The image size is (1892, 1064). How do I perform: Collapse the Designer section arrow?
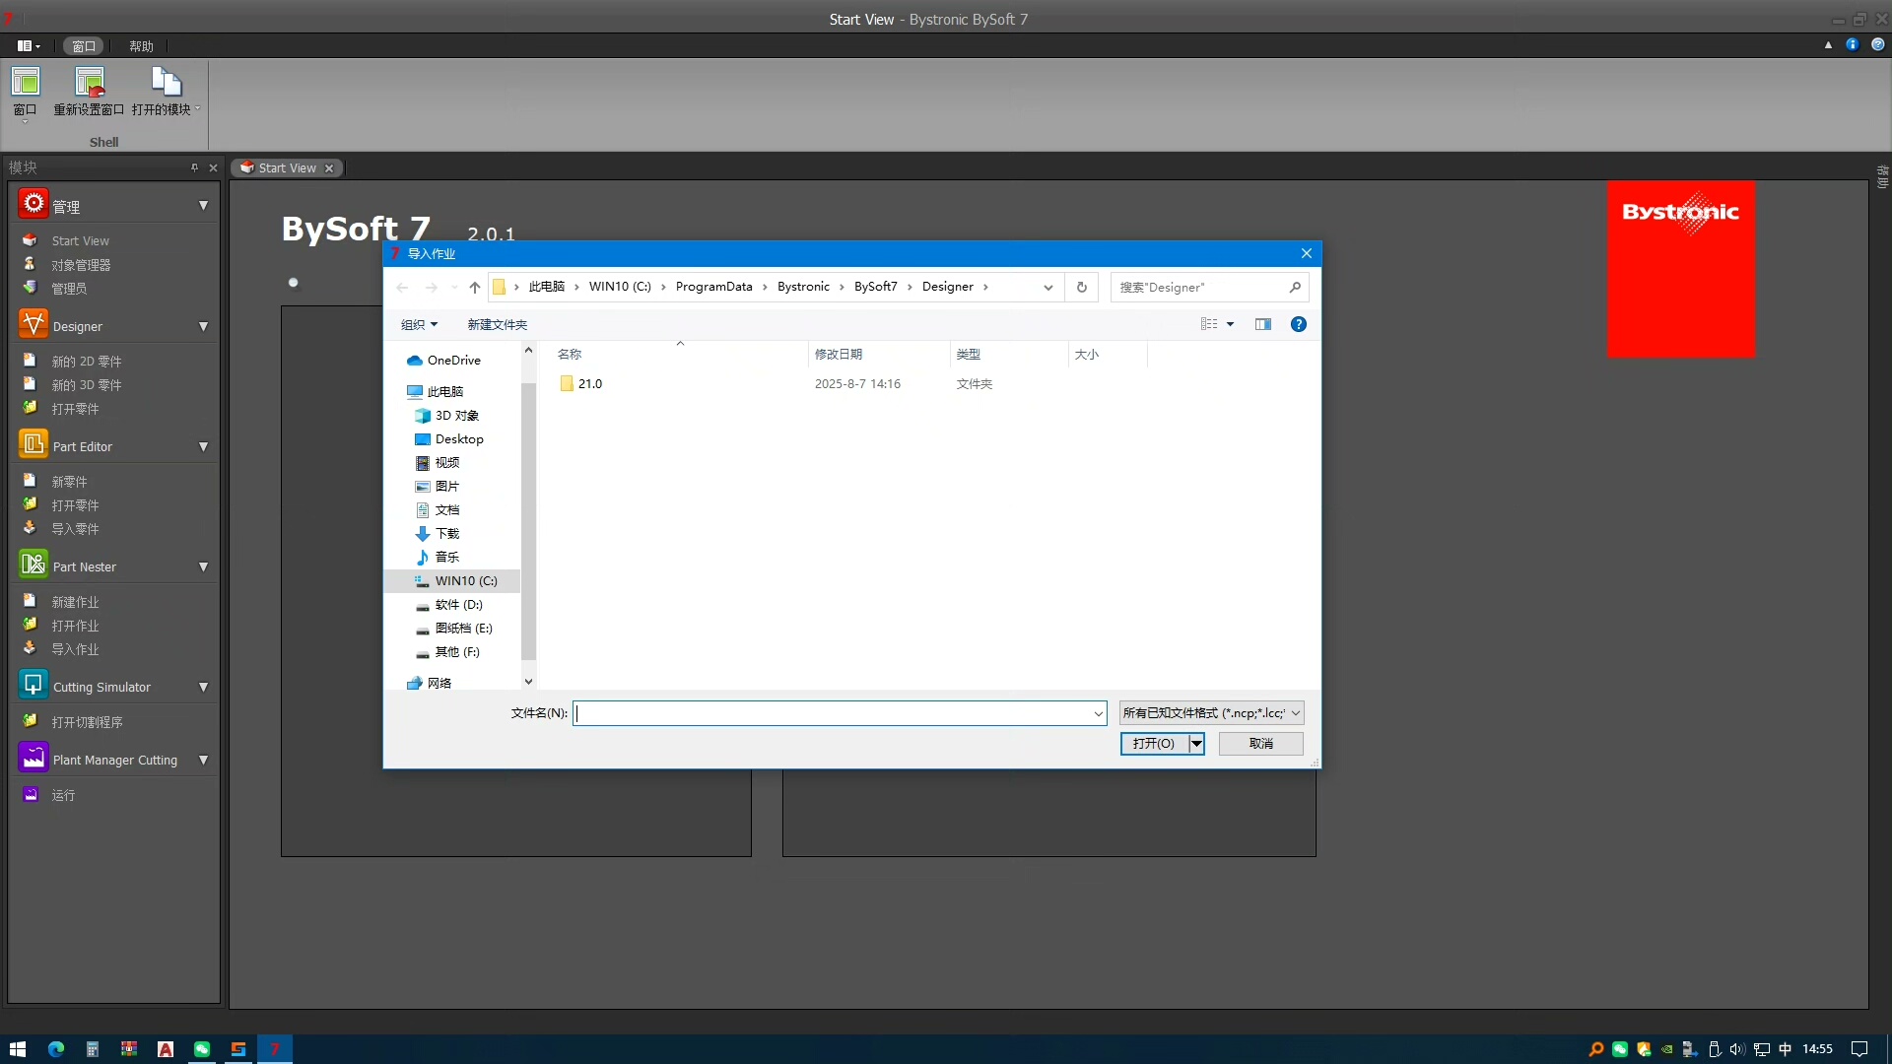tap(203, 326)
